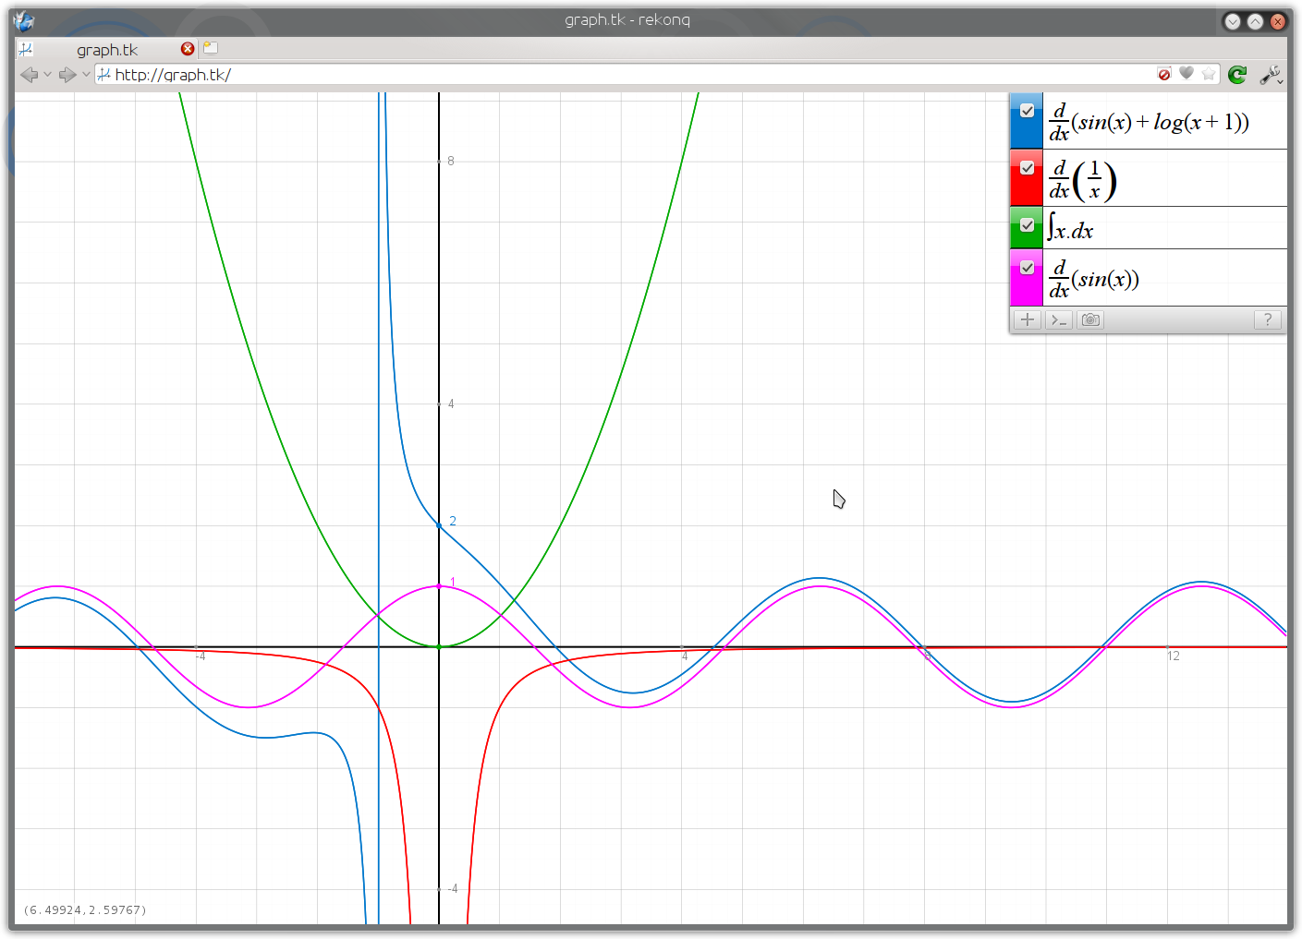
Task: Close the rekonq window
Action: 1278,21
